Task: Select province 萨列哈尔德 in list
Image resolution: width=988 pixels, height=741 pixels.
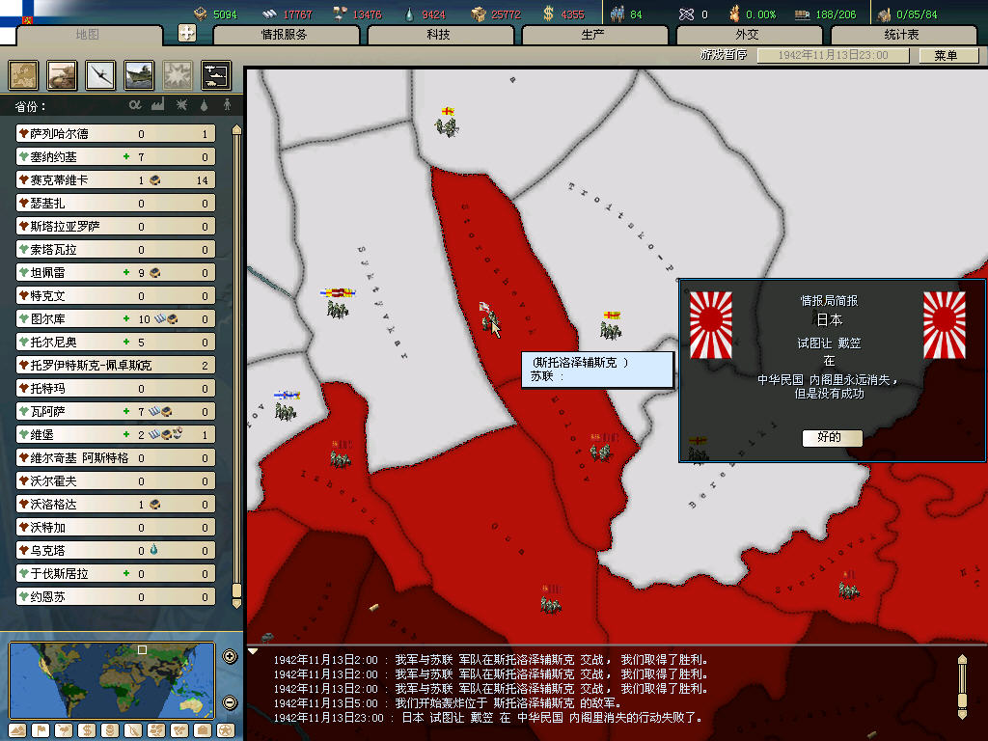Action: coord(116,133)
